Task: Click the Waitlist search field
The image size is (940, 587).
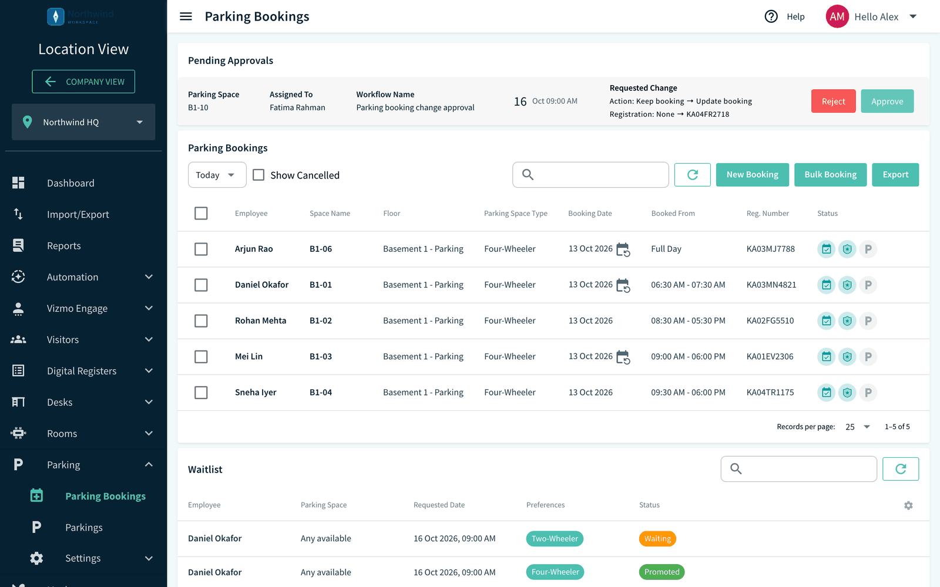Action: 798,469
